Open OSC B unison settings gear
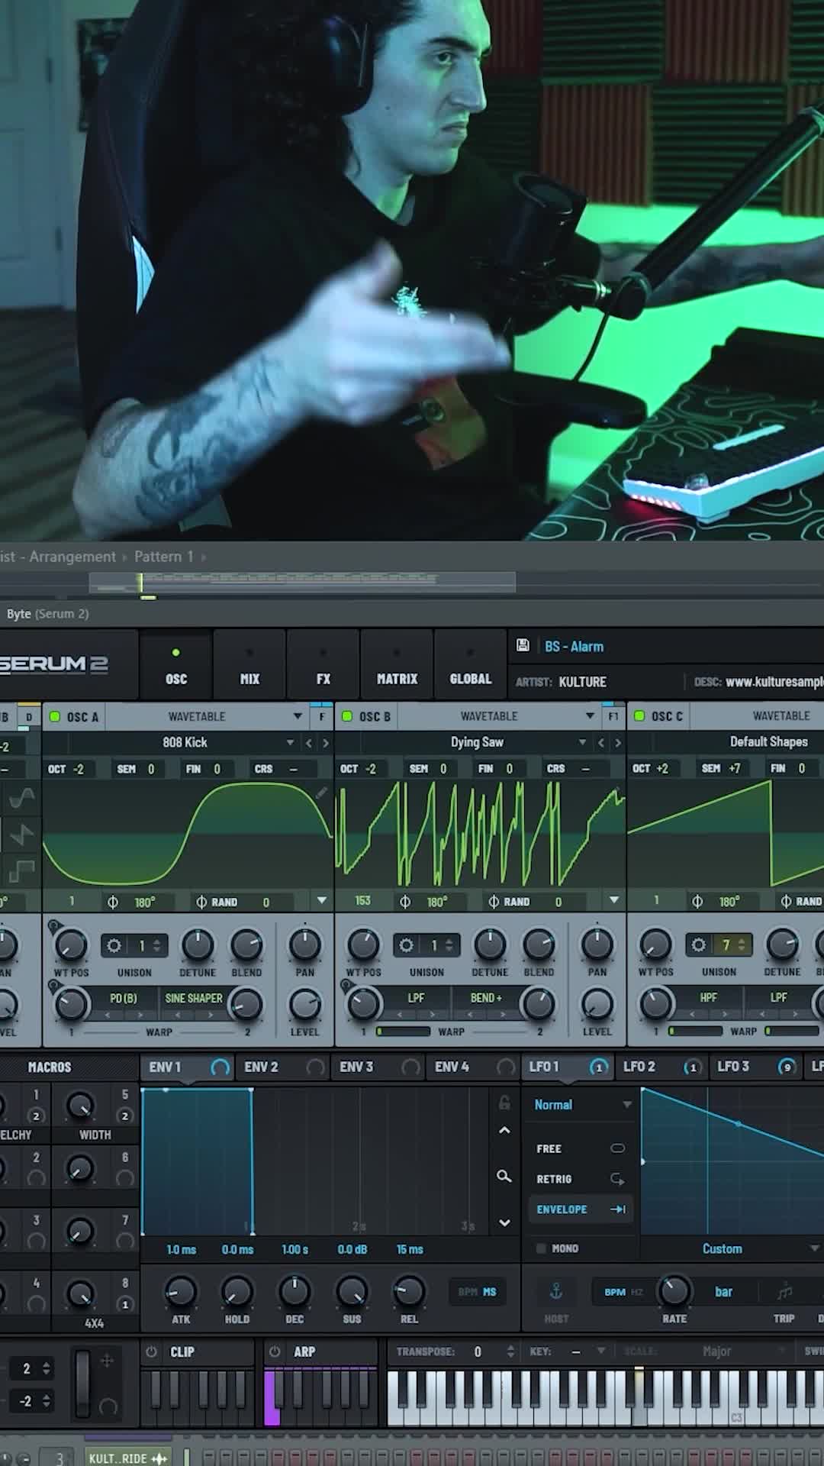The height and width of the screenshot is (1466, 824). tap(406, 945)
